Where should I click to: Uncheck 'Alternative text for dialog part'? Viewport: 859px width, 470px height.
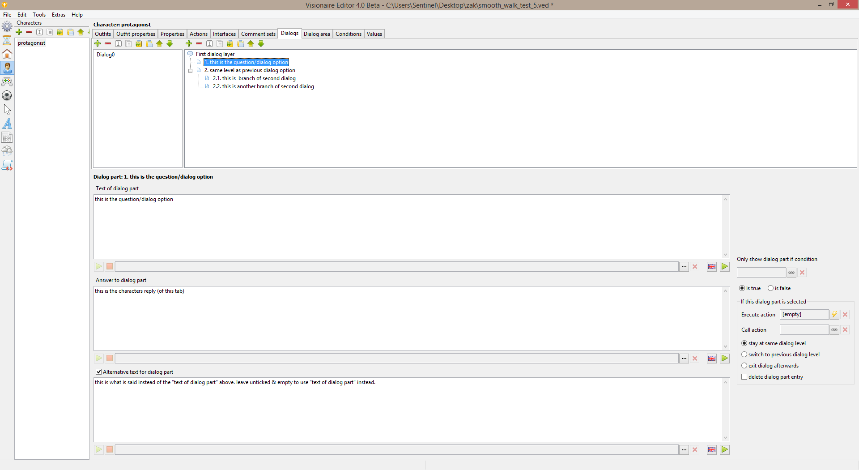point(99,372)
